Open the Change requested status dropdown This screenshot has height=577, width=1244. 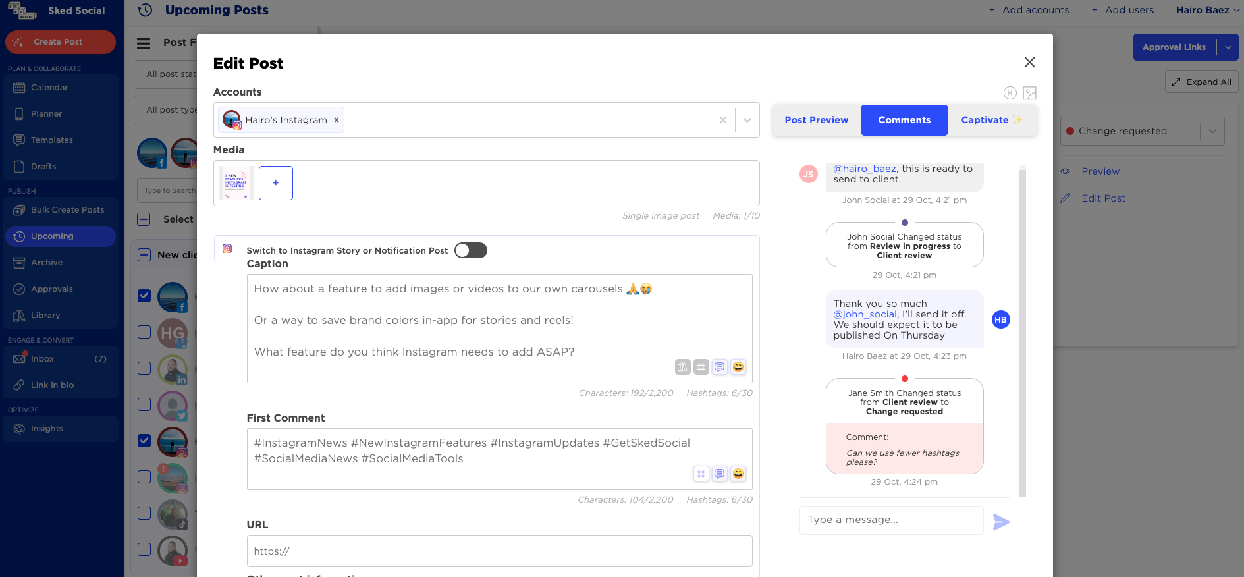click(1142, 131)
